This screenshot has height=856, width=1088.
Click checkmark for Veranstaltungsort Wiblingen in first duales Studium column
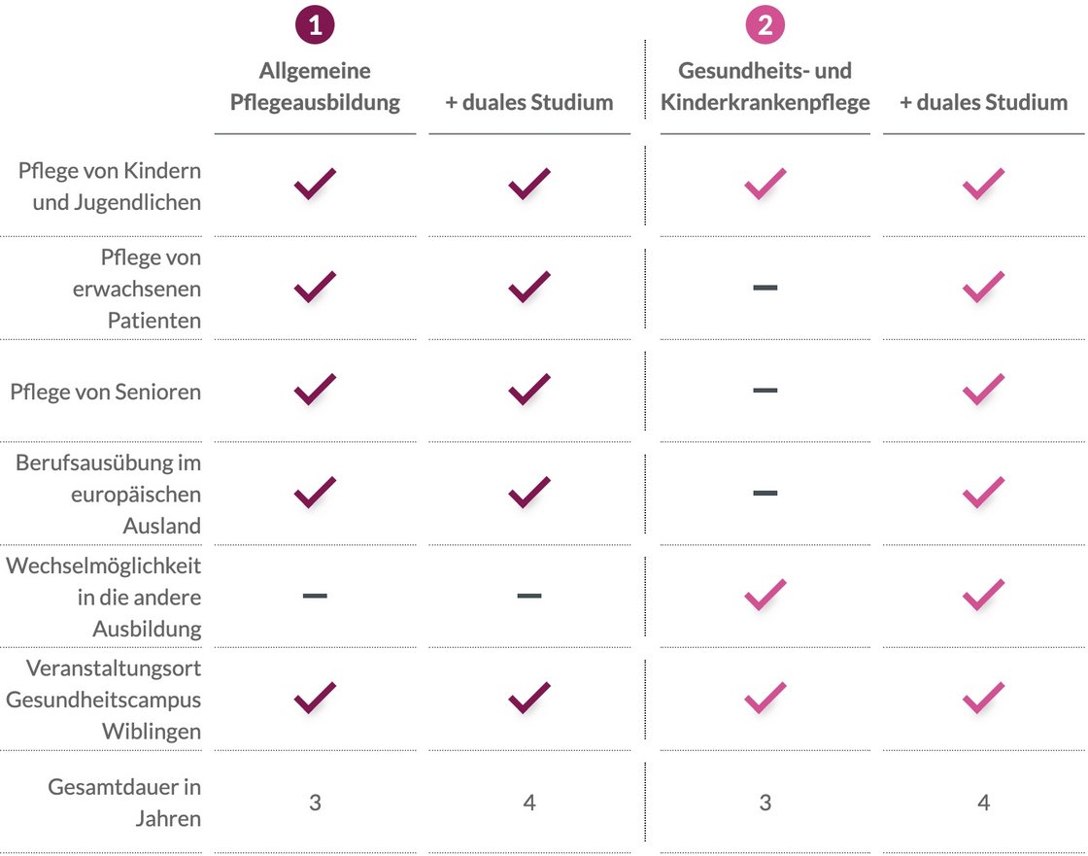tap(529, 698)
